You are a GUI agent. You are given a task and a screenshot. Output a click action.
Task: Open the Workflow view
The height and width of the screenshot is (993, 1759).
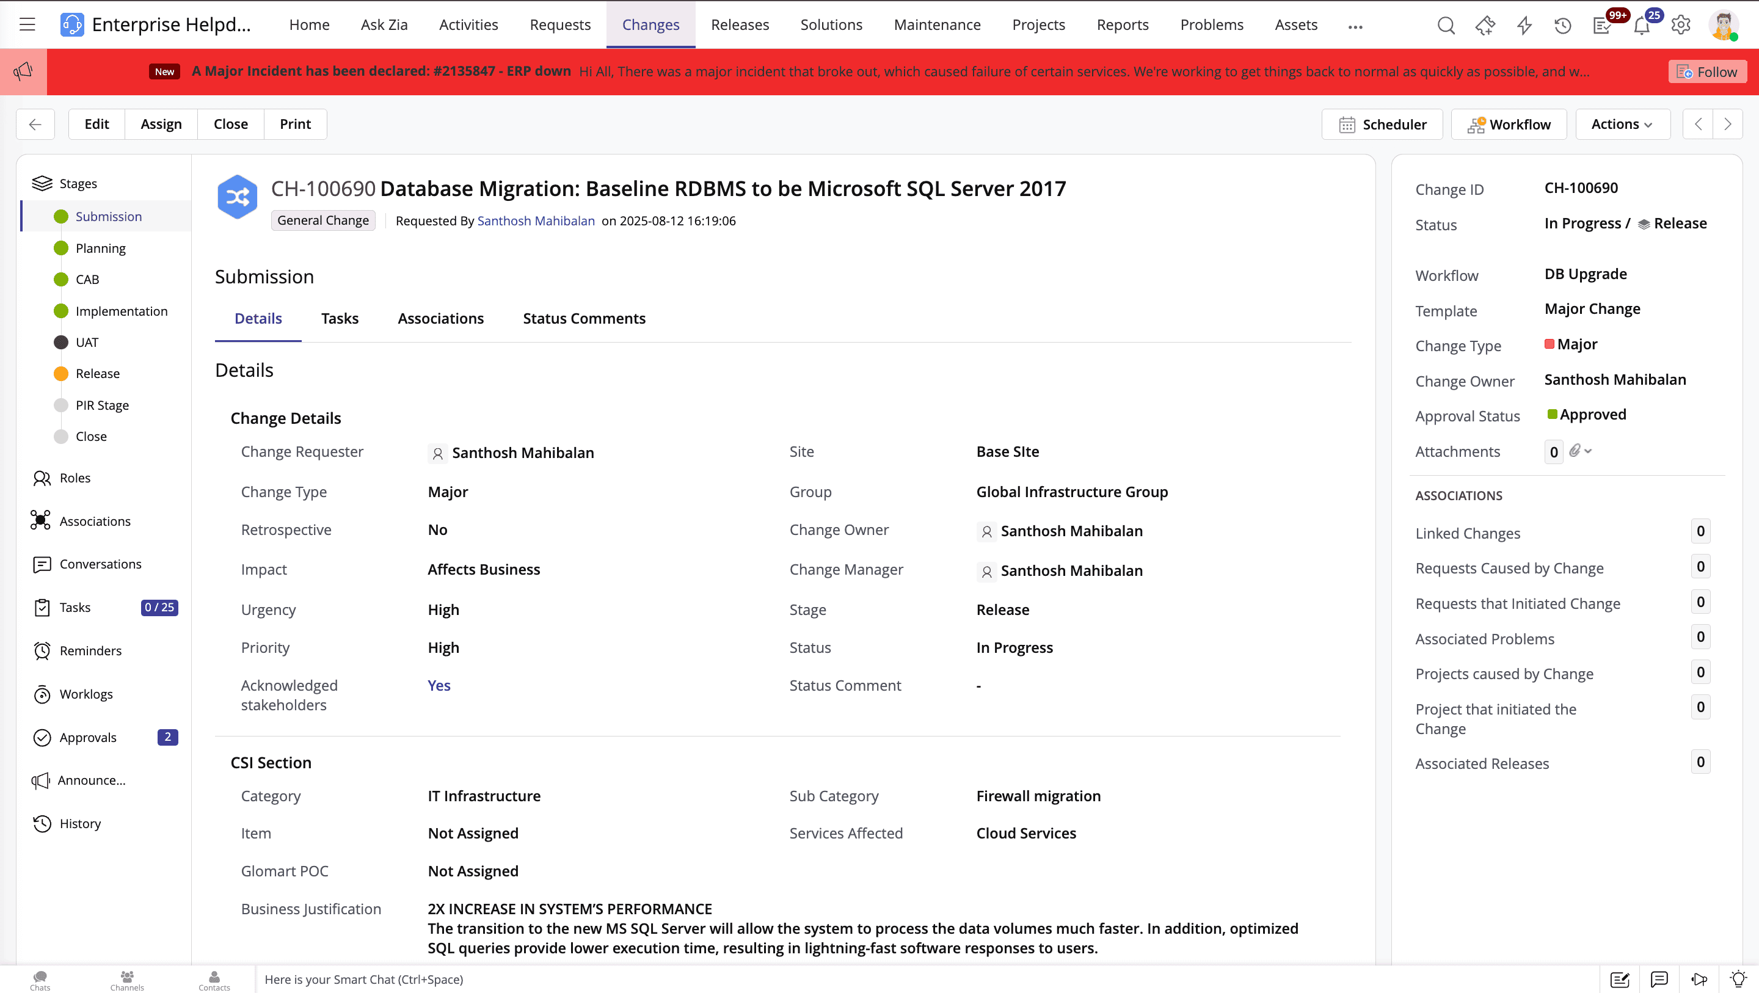coord(1509,125)
